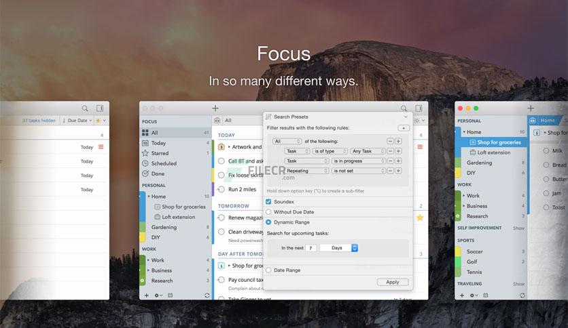This screenshot has width=568, height=328.
Task: Select the All grid icon under Focus
Action: [x=145, y=133]
